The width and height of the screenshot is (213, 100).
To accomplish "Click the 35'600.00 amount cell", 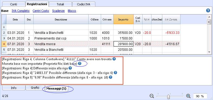I will coord(123,33).
